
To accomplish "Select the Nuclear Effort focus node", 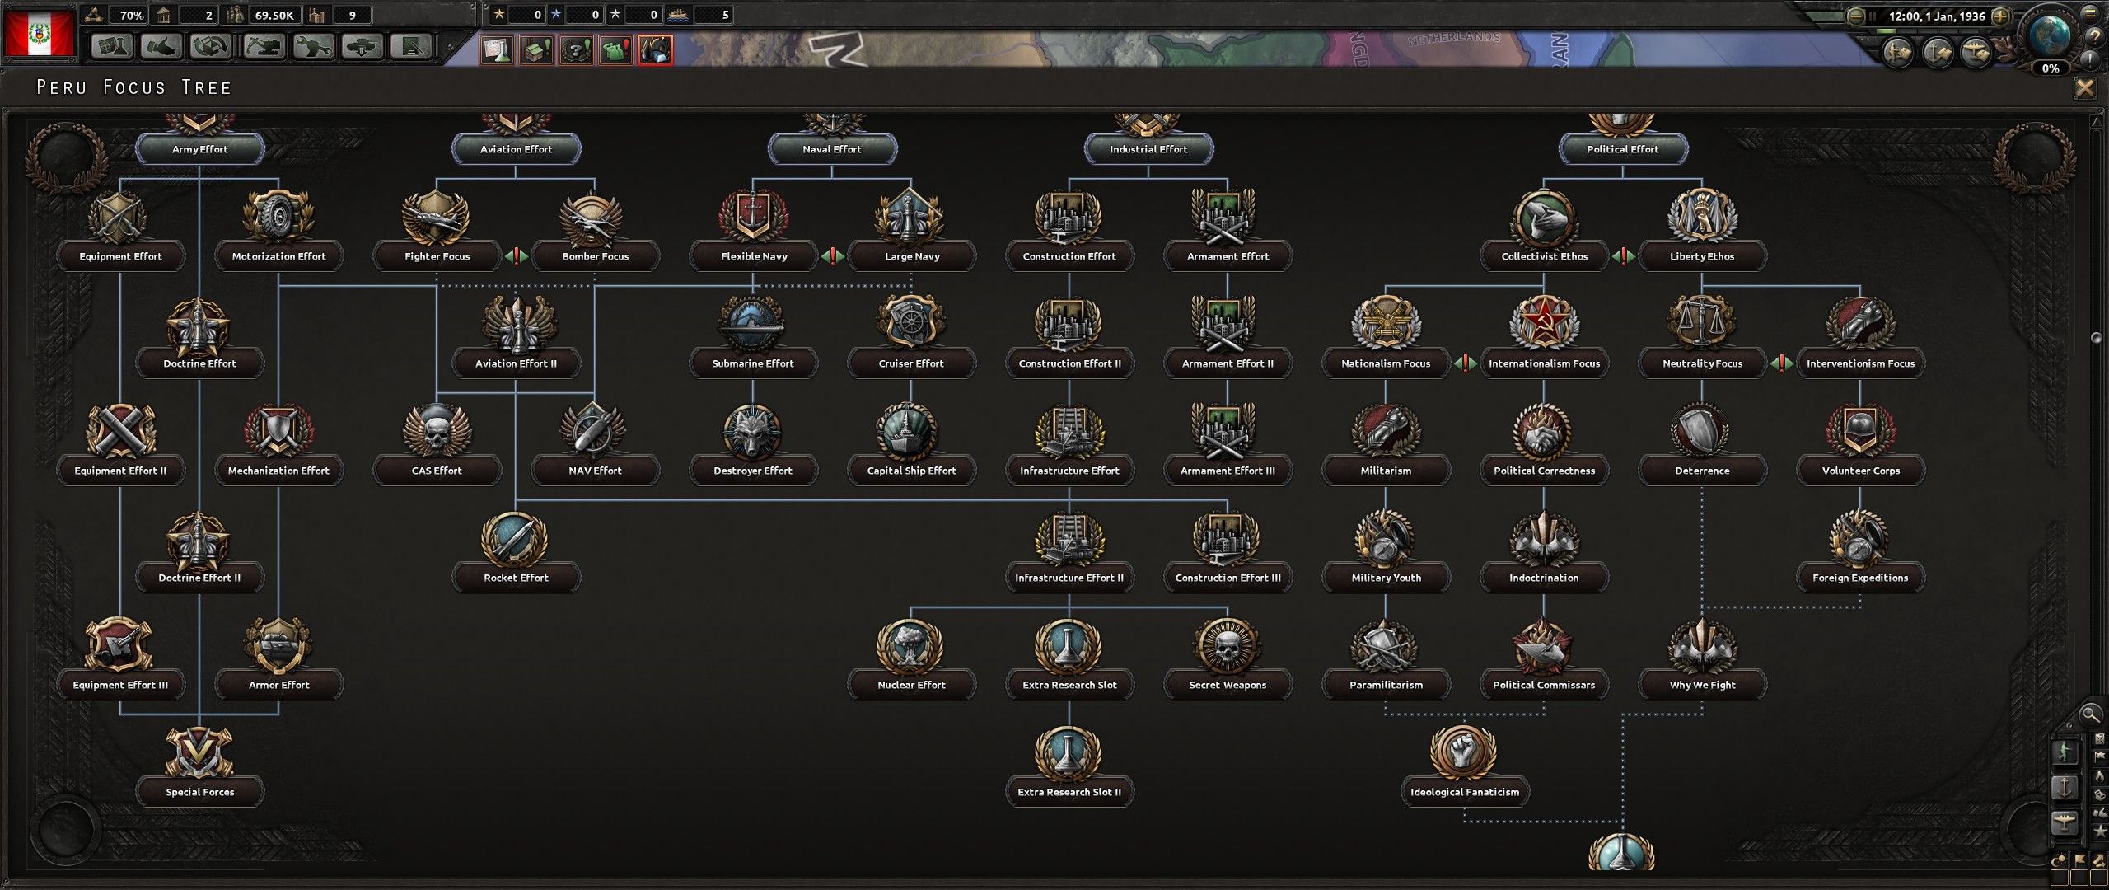I will coord(912,684).
